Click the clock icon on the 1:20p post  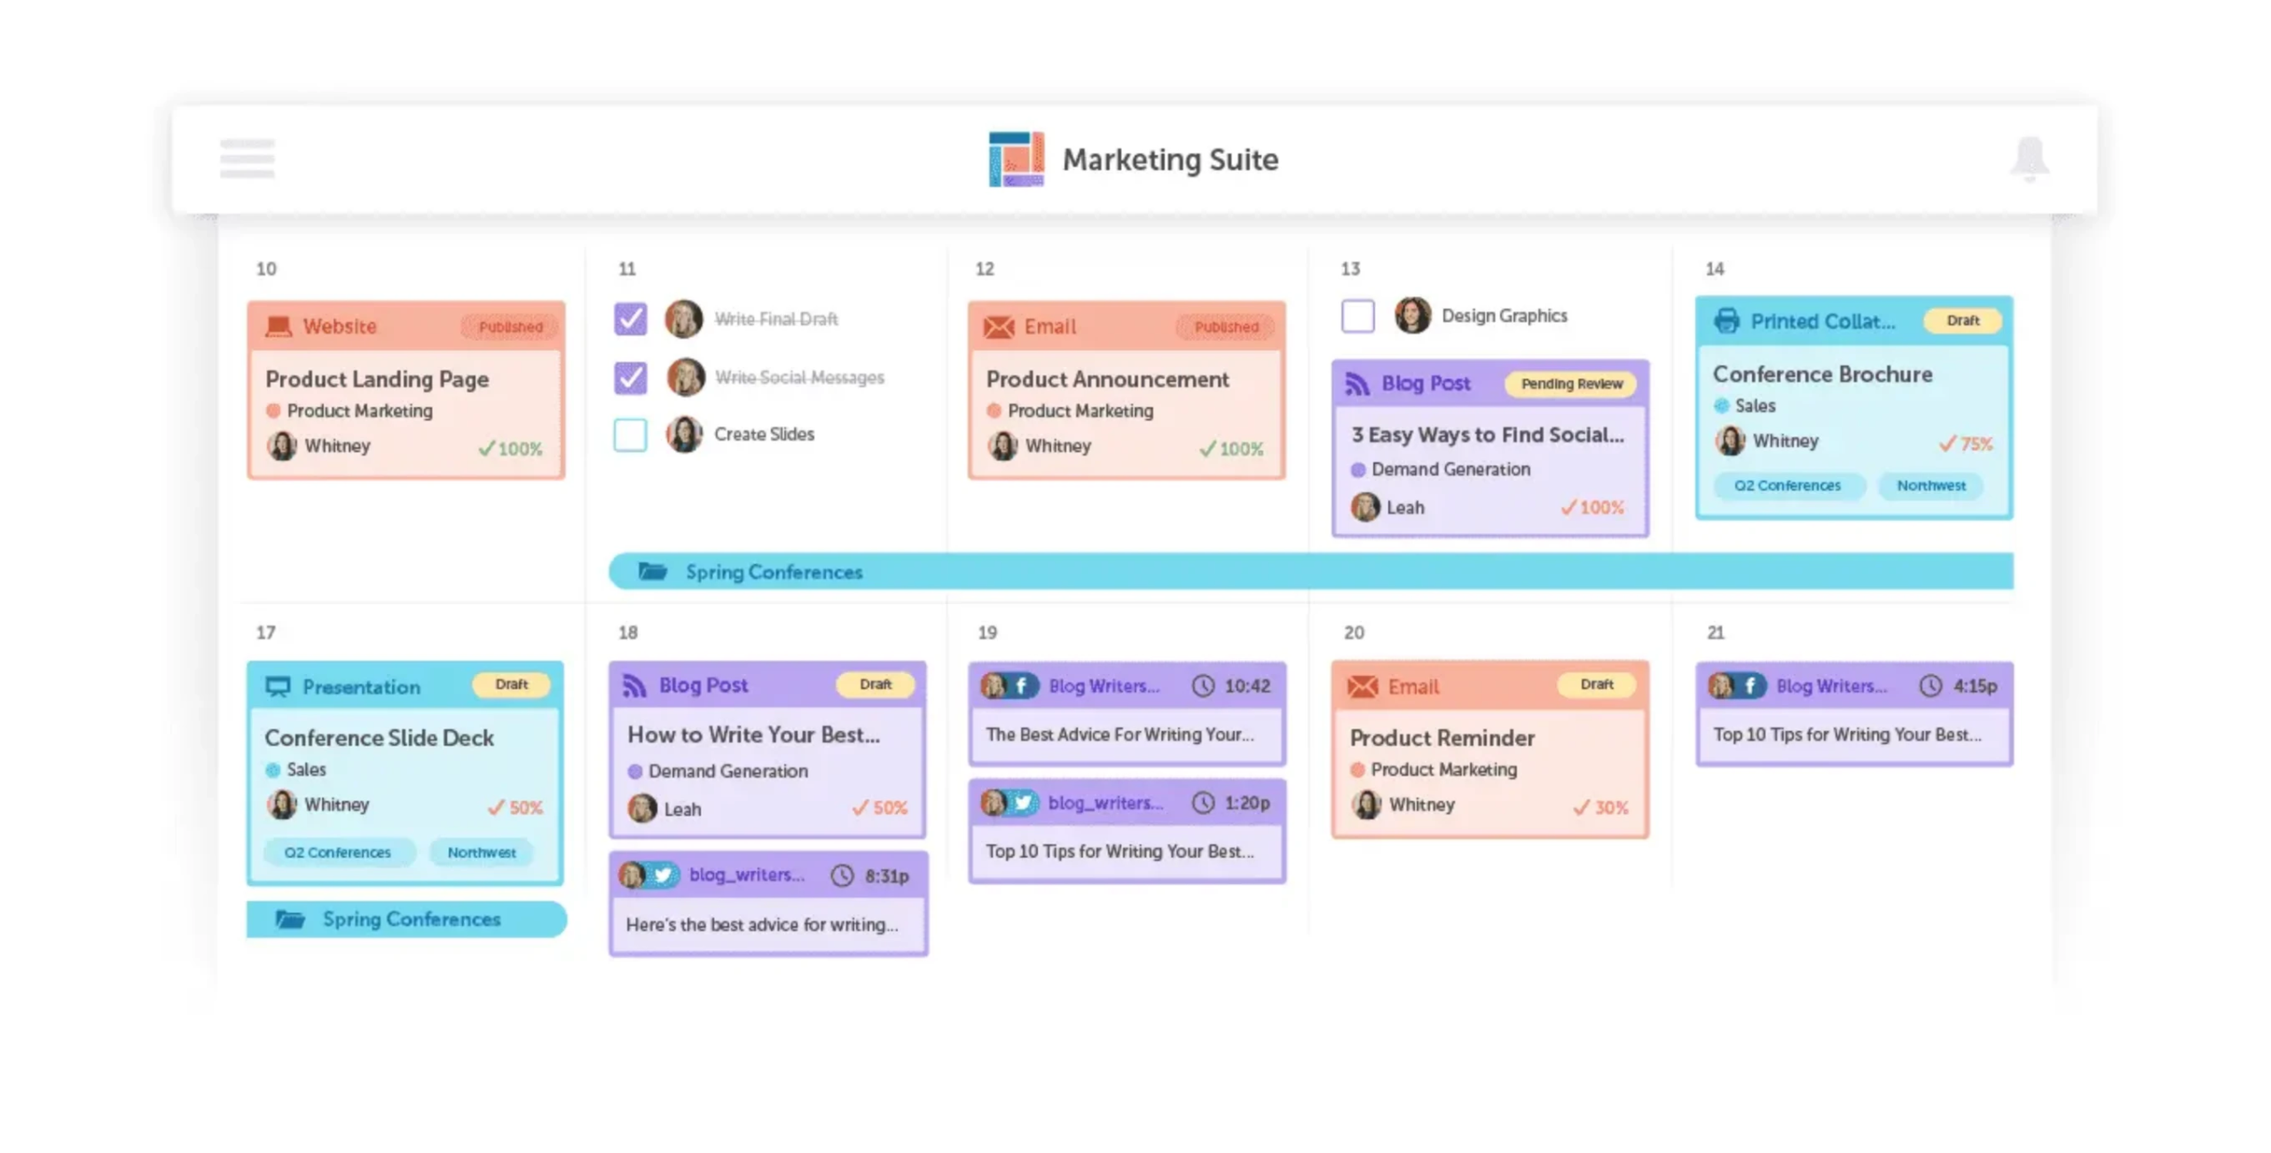pos(1205,802)
